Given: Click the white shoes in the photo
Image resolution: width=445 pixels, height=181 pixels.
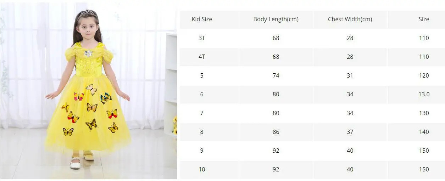Looking at the screenshot, I should click(x=82, y=160).
